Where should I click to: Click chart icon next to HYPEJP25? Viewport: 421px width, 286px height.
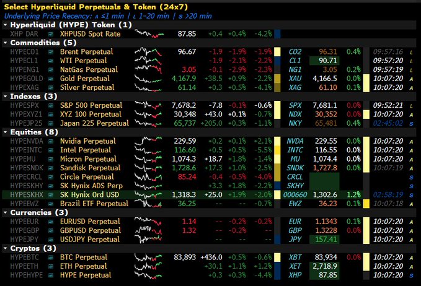(51, 123)
